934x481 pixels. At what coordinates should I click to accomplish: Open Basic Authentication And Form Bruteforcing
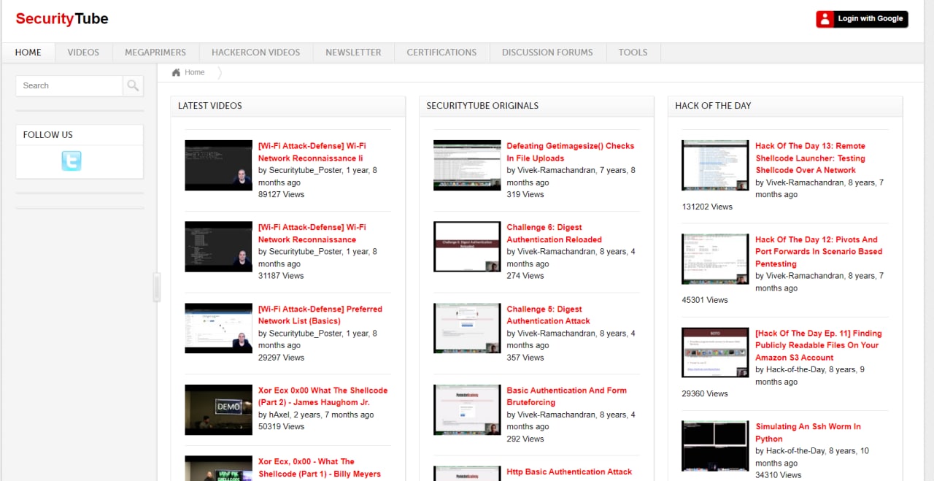(x=567, y=396)
